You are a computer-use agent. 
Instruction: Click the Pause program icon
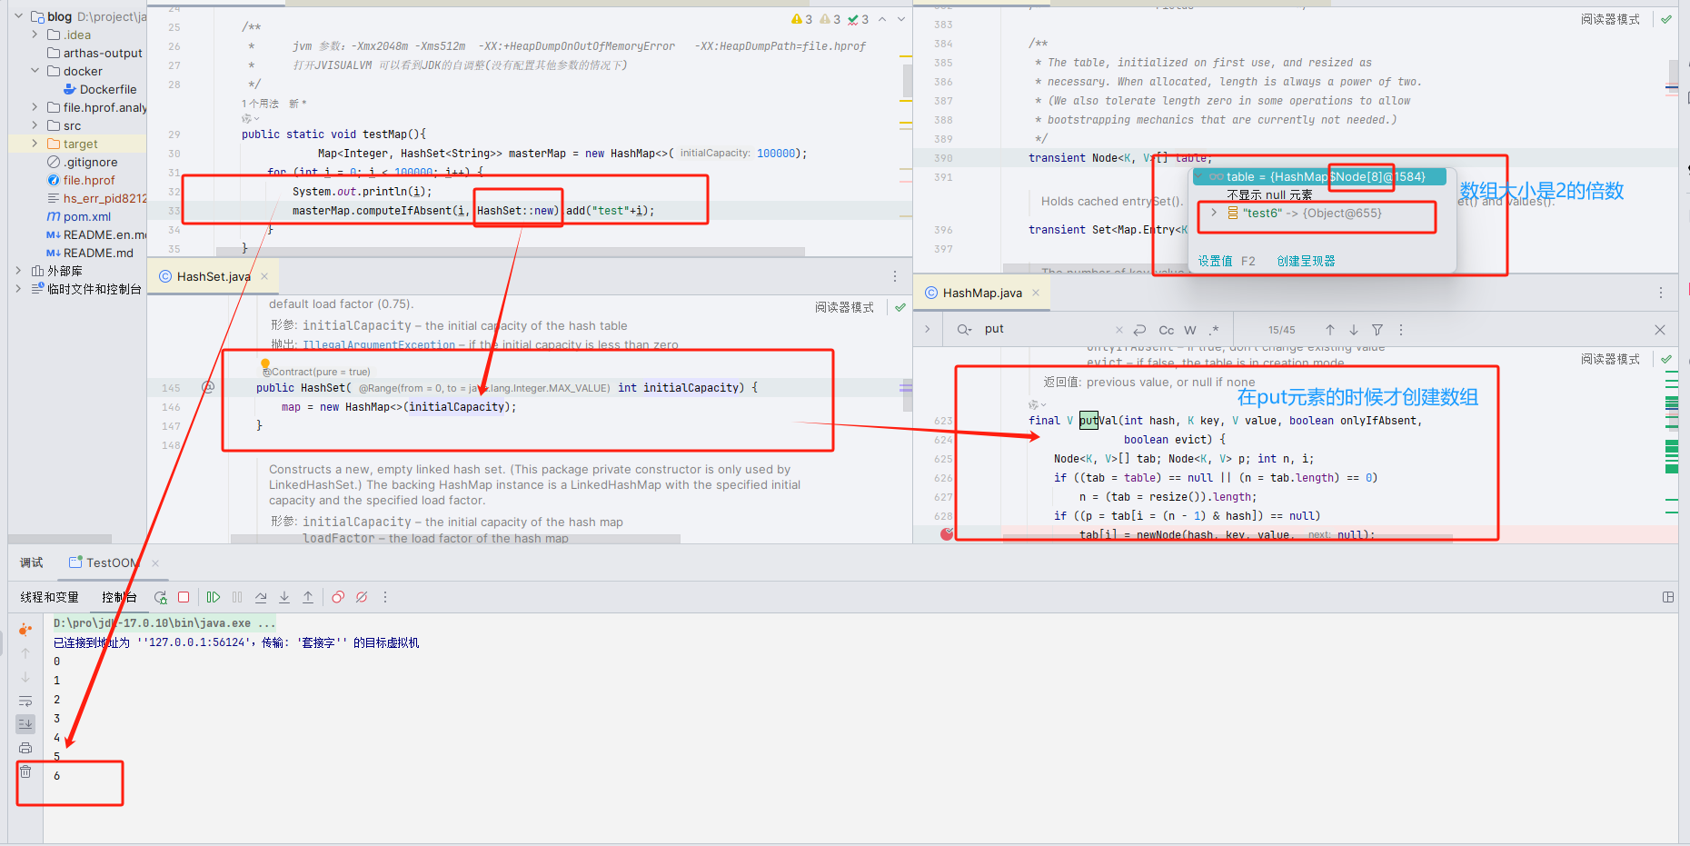pyautogui.click(x=237, y=597)
